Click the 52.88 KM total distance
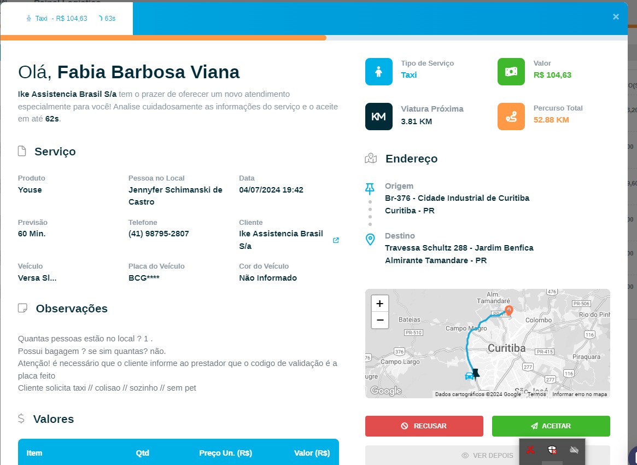The height and width of the screenshot is (465, 637). click(x=551, y=120)
